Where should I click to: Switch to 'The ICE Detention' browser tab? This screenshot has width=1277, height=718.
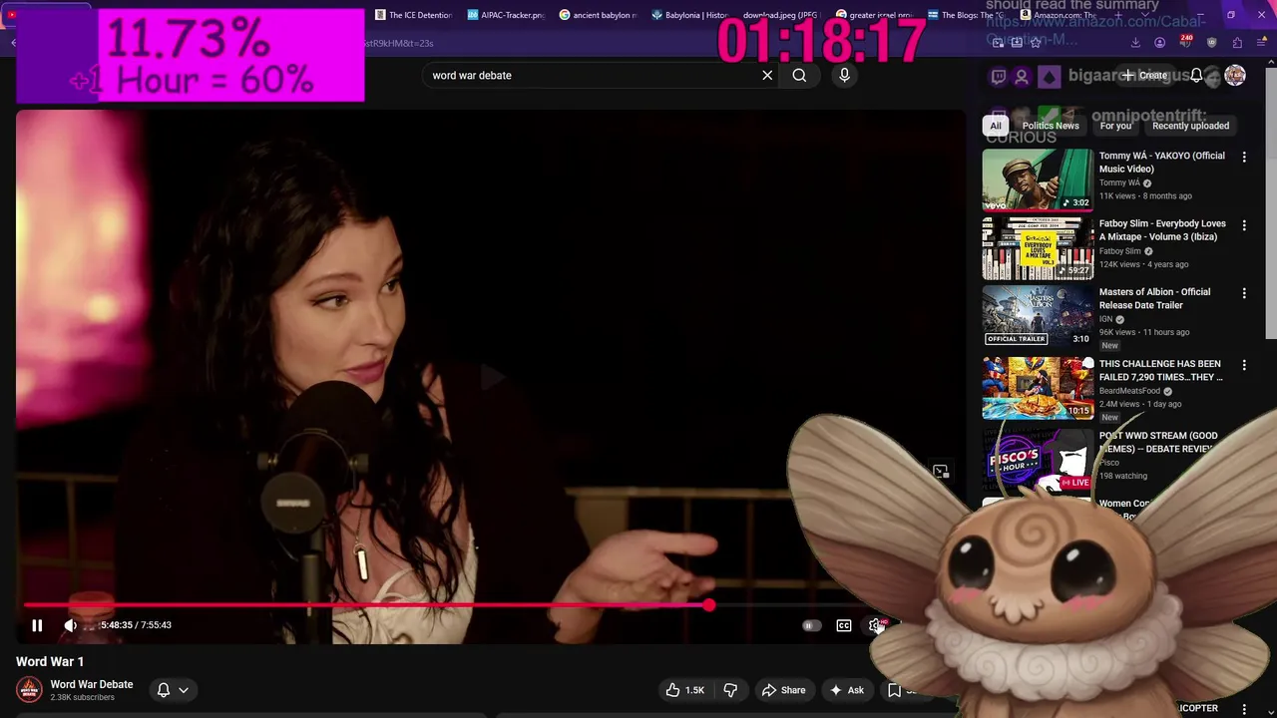point(414,15)
